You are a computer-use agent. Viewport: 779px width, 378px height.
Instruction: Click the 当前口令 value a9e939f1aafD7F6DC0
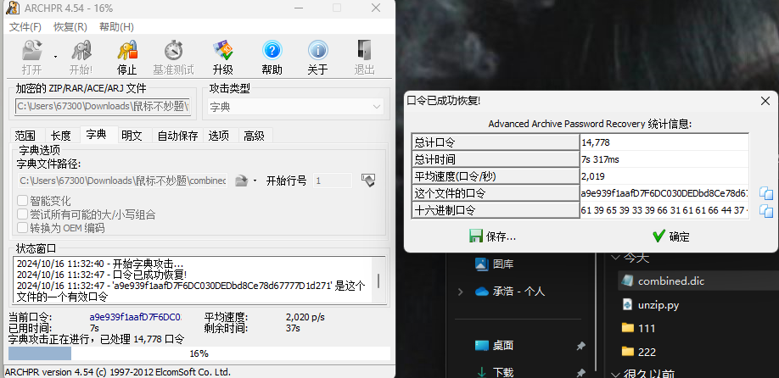click(x=135, y=317)
